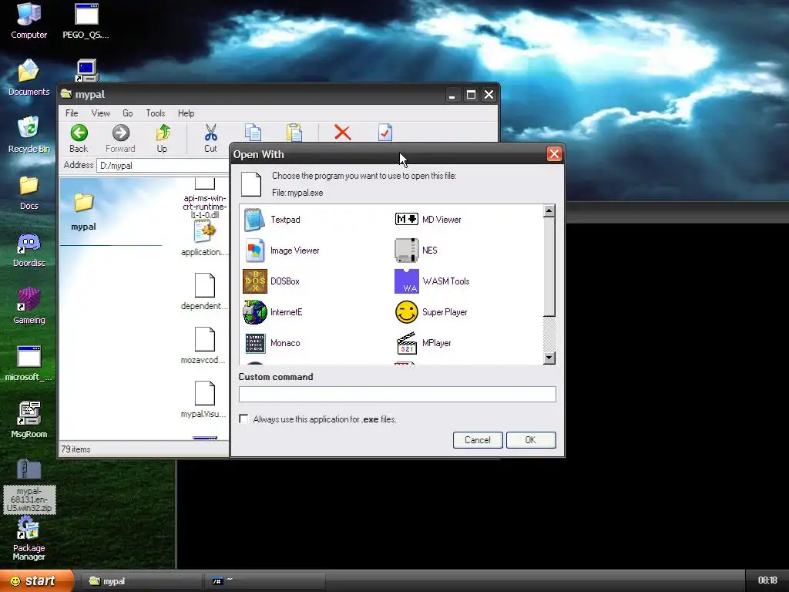The width and height of the screenshot is (789, 592).
Task: Select the mypal zip file on desktop
Action: click(29, 486)
